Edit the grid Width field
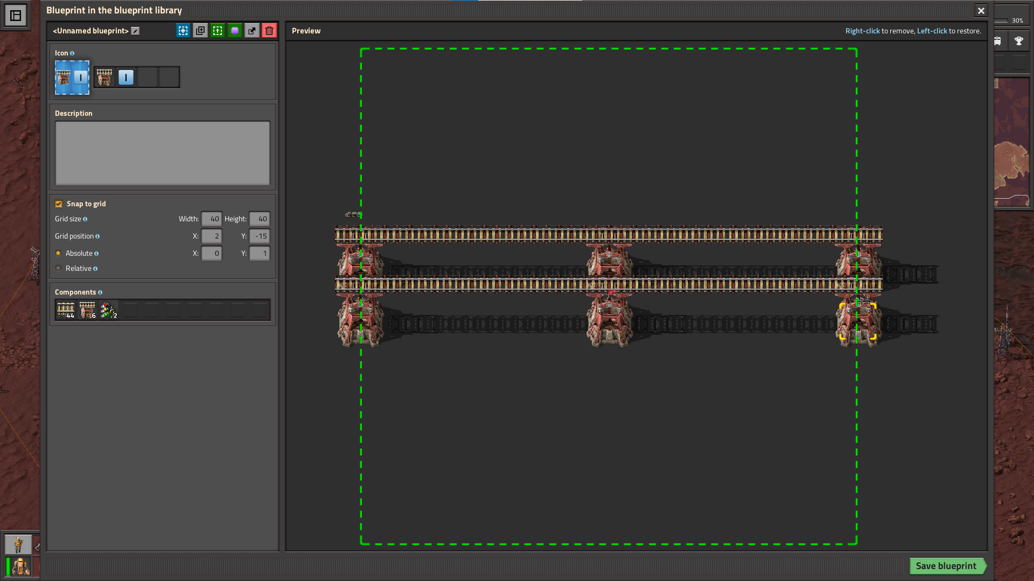The image size is (1034, 581). 212,219
